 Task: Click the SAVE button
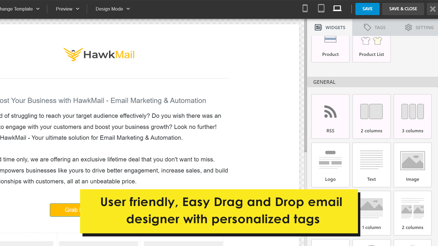click(368, 9)
